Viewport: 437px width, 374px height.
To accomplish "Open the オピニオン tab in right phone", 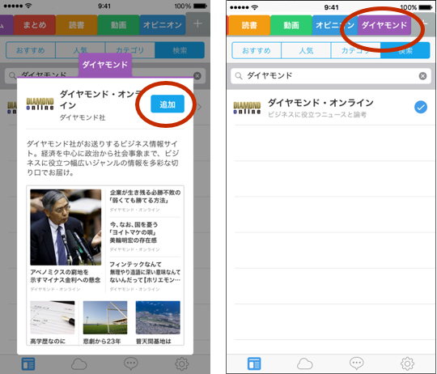I will click(x=335, y=25).
